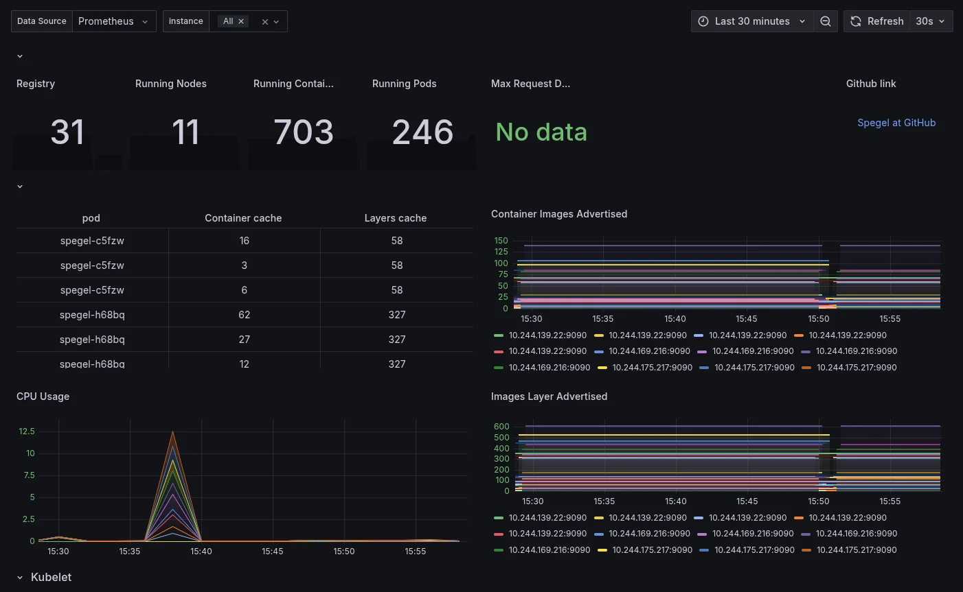Collapse the second dashboard row chevron
This screenshot has width=963, height=592.
coord(20,186)
